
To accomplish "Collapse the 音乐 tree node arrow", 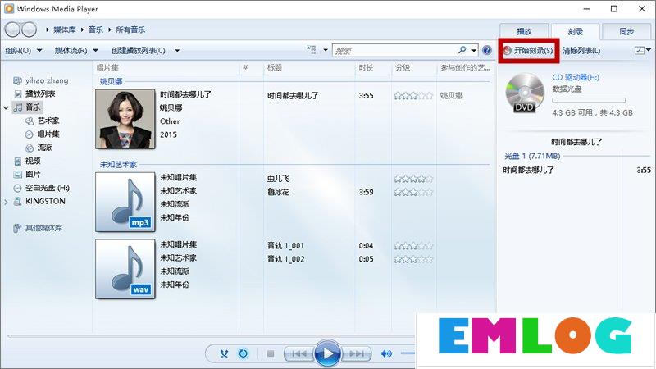I will pos(6,107).
